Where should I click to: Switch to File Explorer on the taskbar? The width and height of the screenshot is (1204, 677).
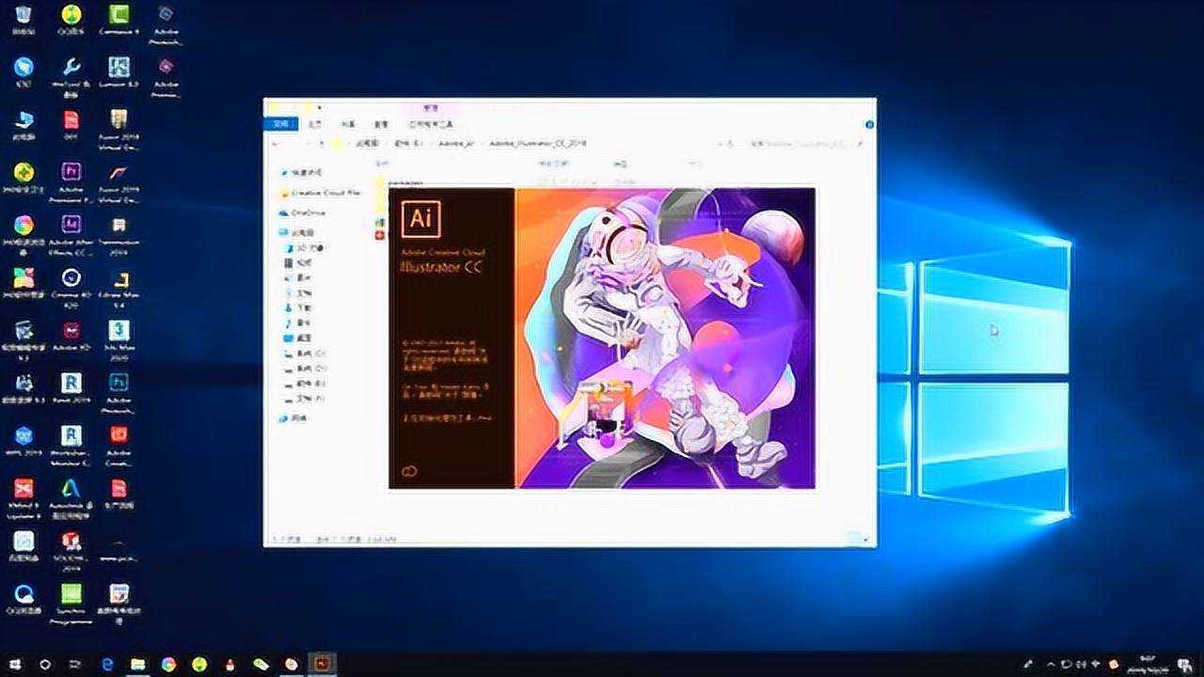coord(138,664)
